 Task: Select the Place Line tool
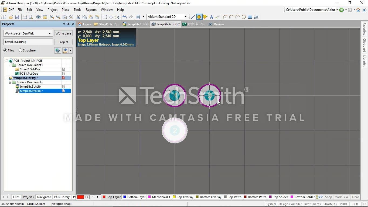click(x=193, y=17)
